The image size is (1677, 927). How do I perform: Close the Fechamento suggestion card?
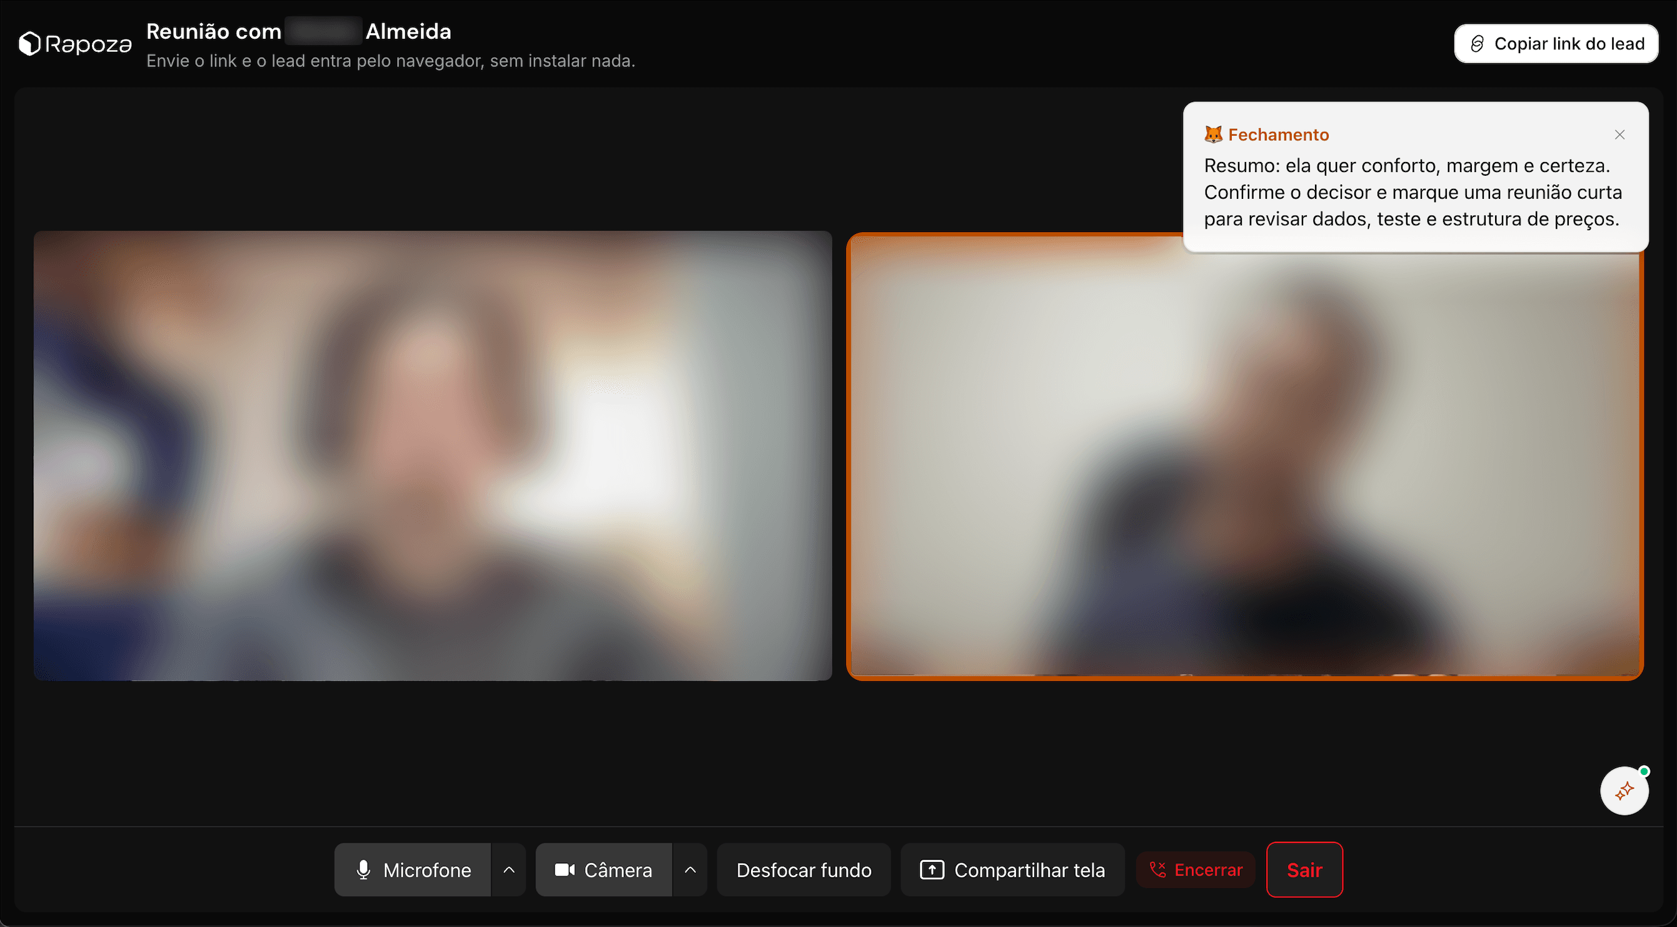point(1619,135)
